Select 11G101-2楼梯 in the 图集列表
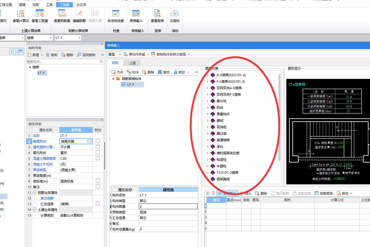This screenshot has width=370, height=247. click(227, 172)
